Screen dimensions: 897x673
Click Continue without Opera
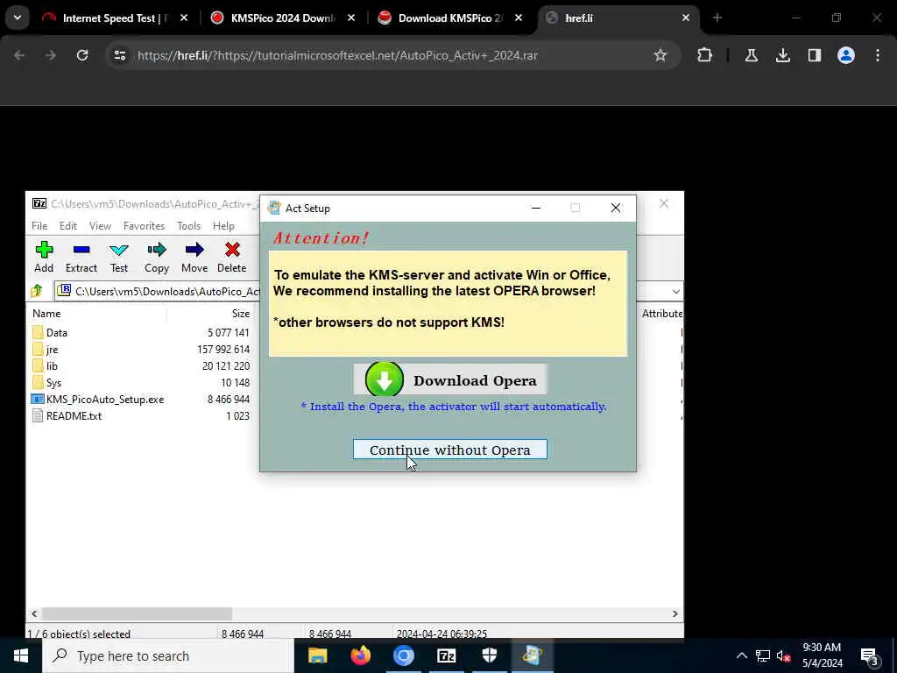click(450, 450)
